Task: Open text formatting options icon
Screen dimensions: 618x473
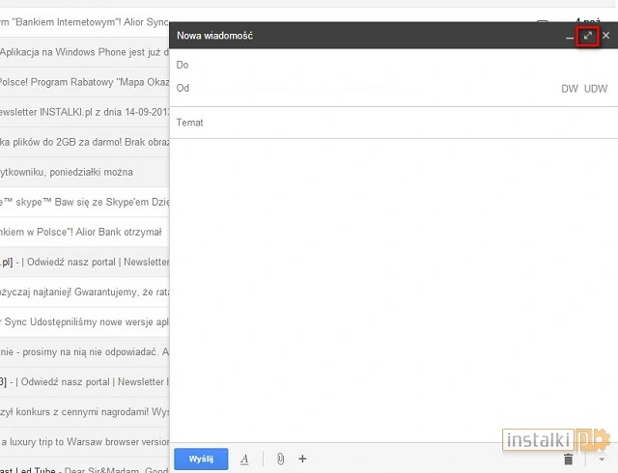Action: click(x=244, y=459)
